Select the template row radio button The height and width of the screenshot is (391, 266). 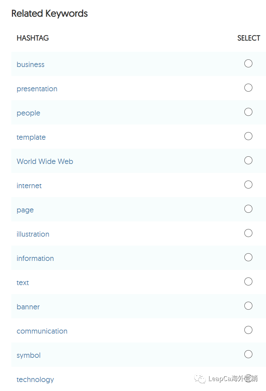(x=248, y=136)
